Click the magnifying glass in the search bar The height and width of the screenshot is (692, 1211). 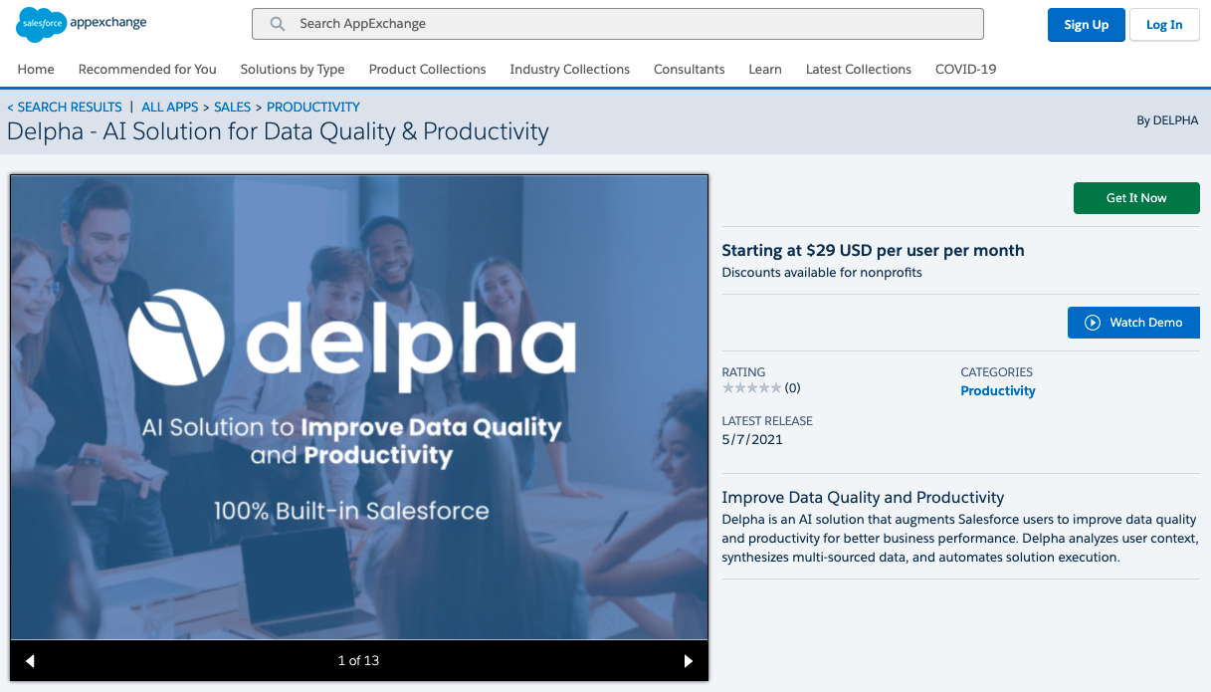[x=276, y=23]
